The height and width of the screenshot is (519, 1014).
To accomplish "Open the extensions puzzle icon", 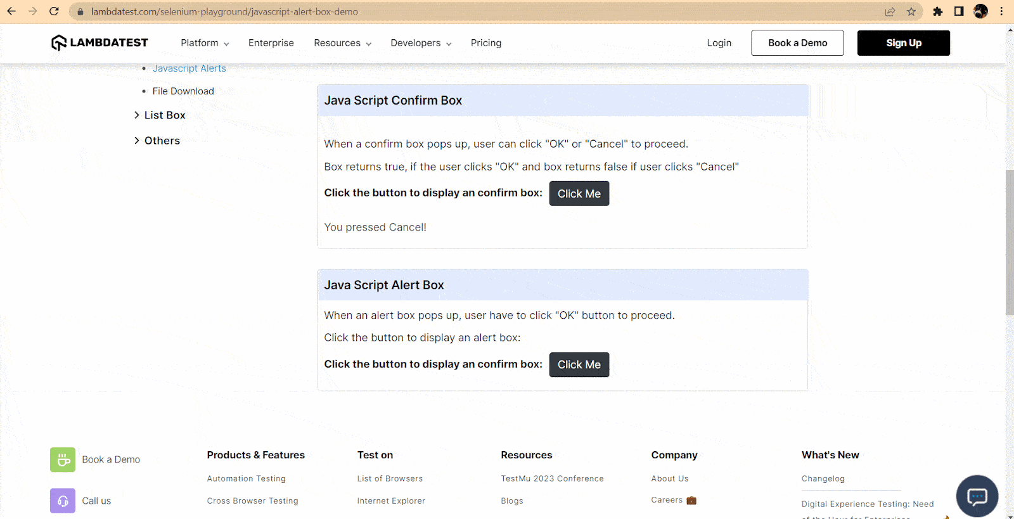I will click(x=938, y=11).
